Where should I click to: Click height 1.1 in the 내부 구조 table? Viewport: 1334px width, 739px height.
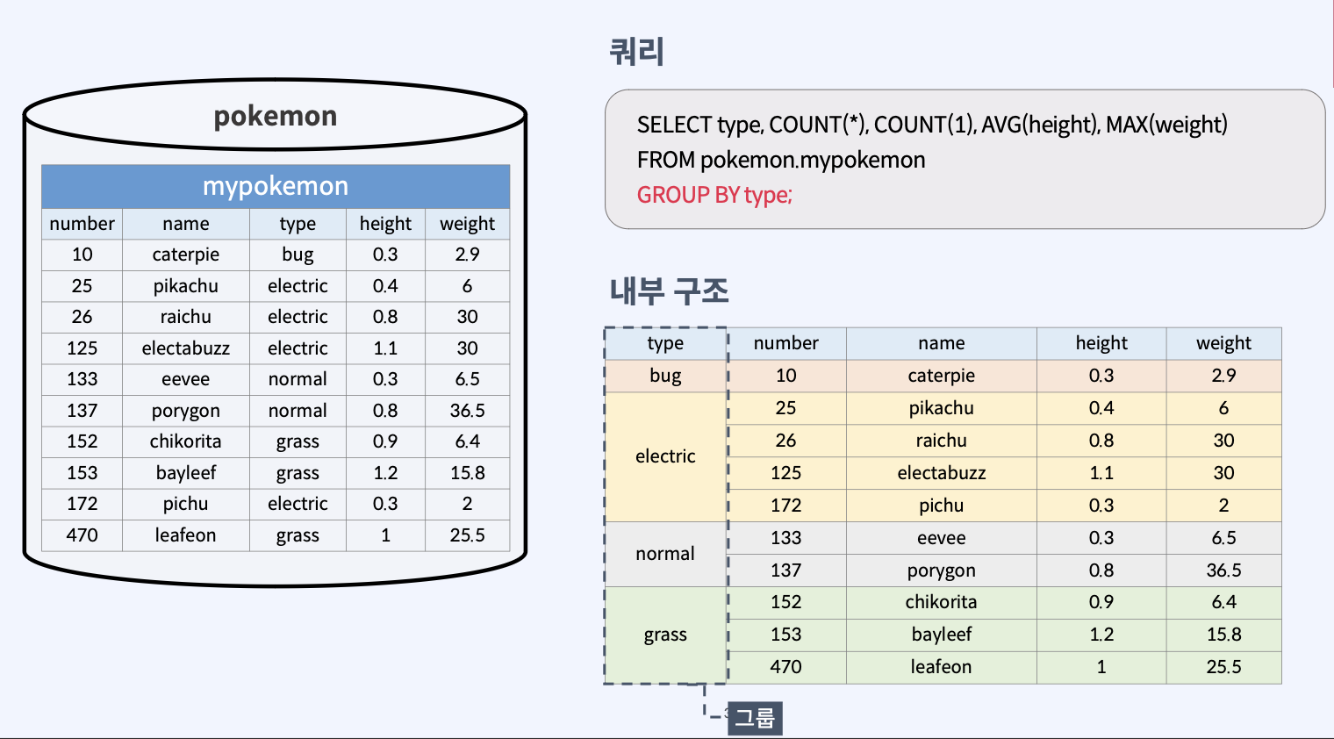[x=1101, y=473]
